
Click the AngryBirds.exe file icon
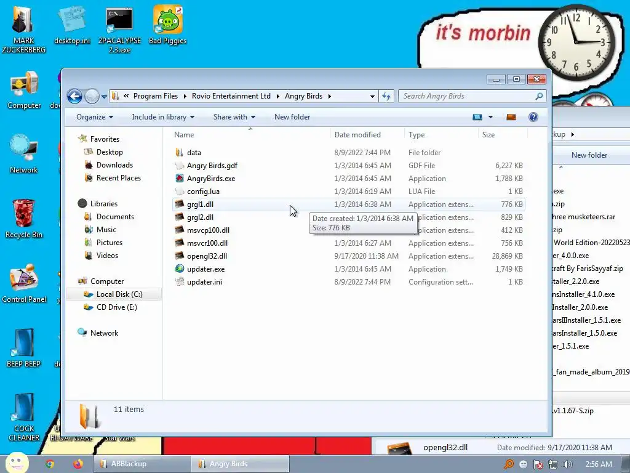(180, 178)
